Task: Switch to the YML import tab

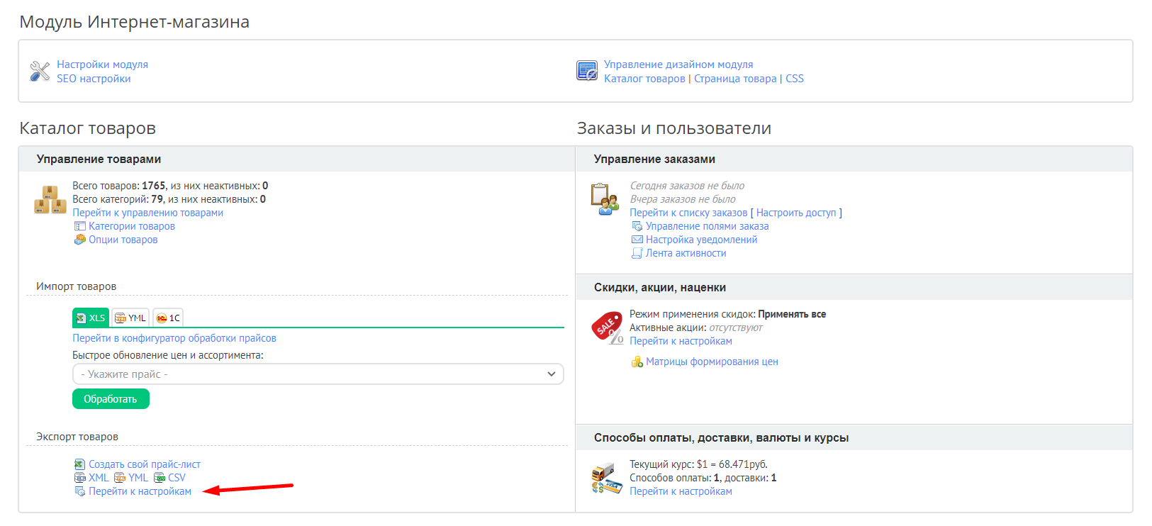Action: [x=130, y=318]
